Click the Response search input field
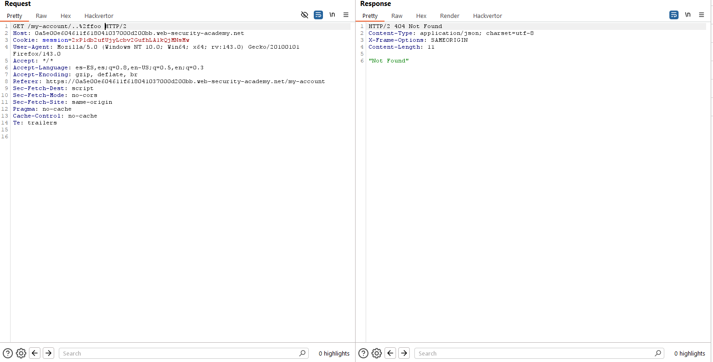Image resolution: width=713 pixels, height=362 pixels. (535, 353)
